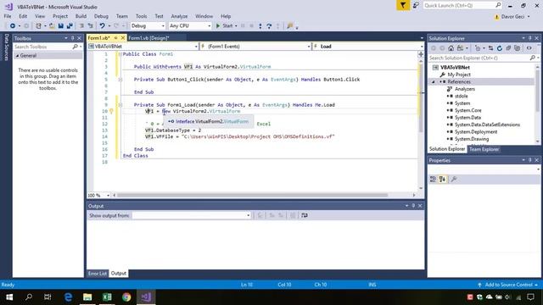
Task: Collapse the Button1_Click sub outline
Action: point(120,80)
